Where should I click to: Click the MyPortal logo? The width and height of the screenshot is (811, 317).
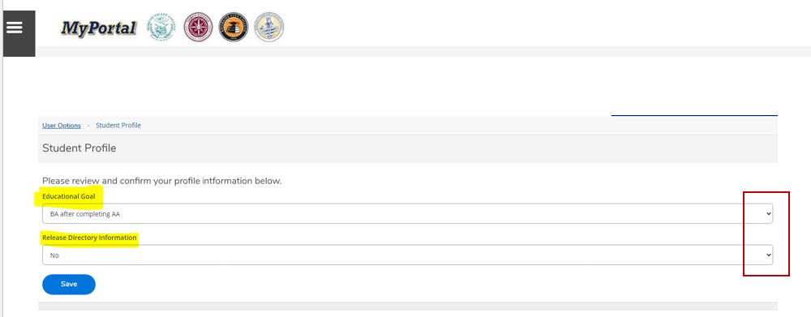98,28
